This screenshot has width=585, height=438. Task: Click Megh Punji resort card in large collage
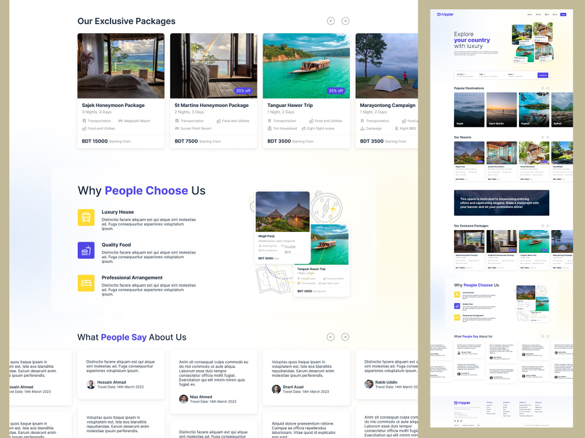point(283,227)
